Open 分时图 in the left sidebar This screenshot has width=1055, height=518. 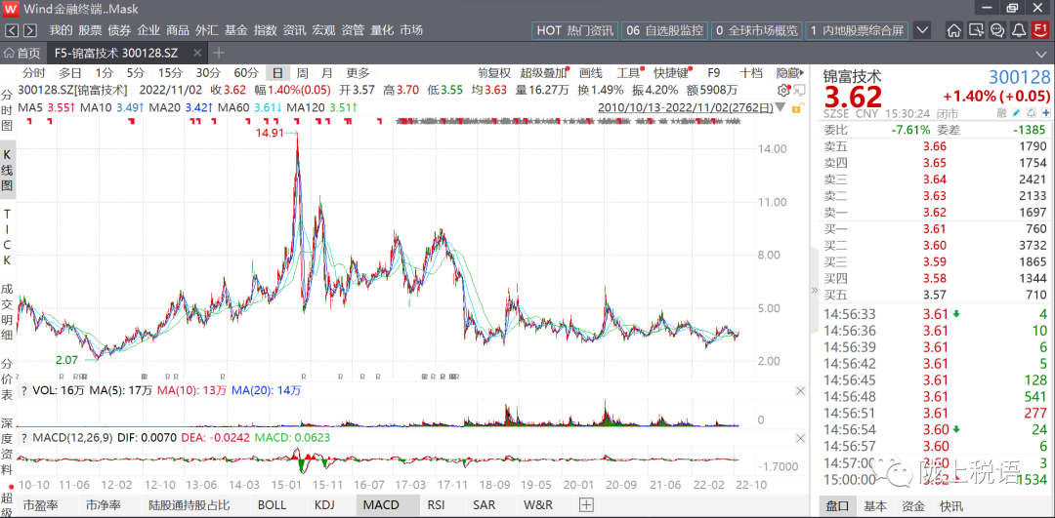8,110
